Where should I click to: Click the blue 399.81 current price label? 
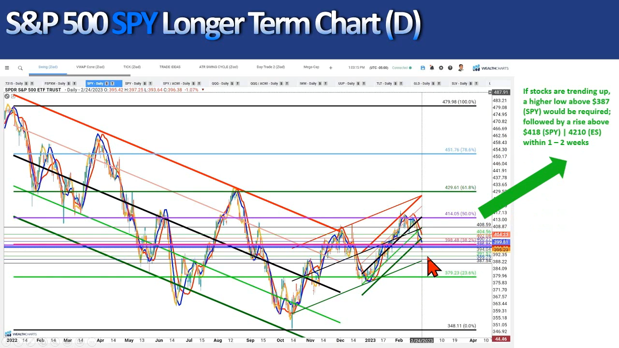pos(501,242)
